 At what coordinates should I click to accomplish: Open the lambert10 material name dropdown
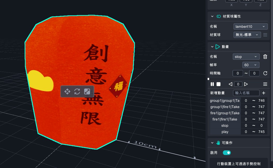coord(250,26)
